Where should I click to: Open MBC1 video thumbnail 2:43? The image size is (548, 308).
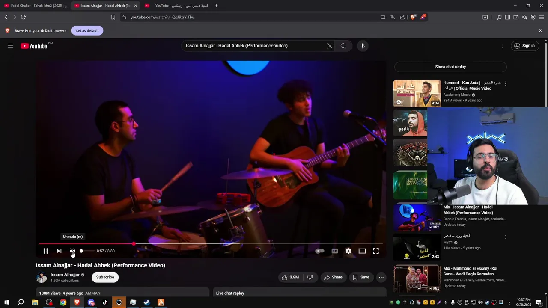[x=417, y=247]
